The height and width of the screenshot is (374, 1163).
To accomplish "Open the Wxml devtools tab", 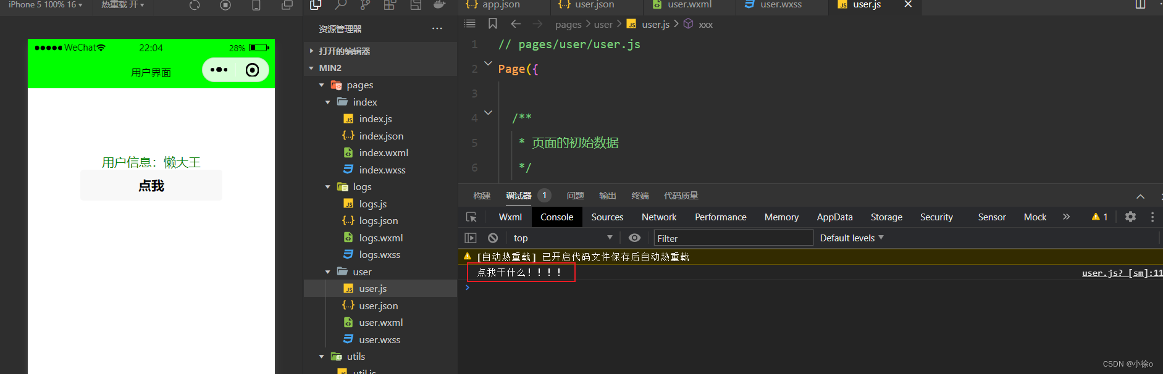I will coord(510,217).
